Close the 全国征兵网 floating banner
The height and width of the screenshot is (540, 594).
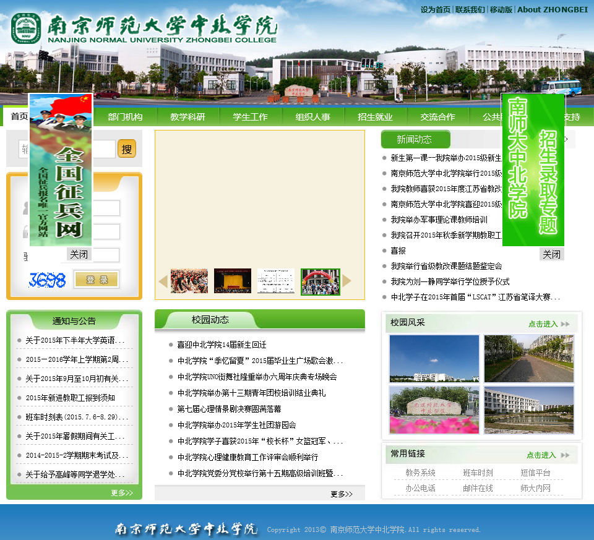pyautogui.click(x=79, y=254)
